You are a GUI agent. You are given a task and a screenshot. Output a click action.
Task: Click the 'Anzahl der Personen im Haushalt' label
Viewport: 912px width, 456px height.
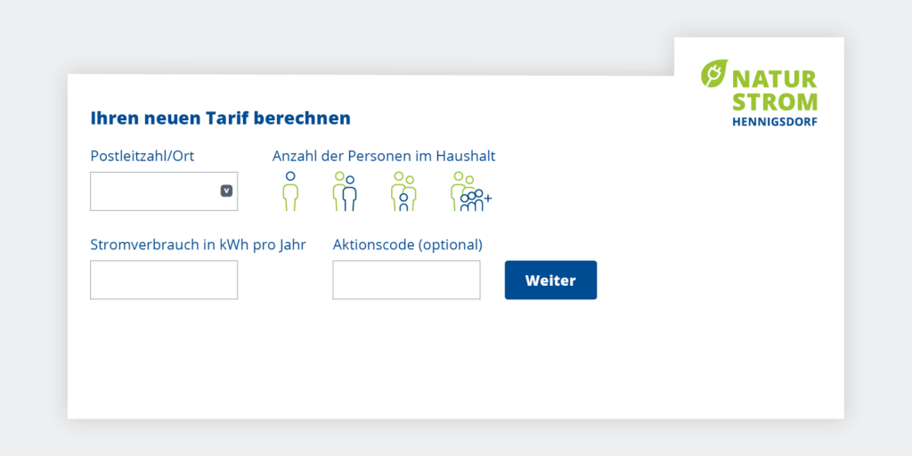pyautogui.click(x=384, y=156)
